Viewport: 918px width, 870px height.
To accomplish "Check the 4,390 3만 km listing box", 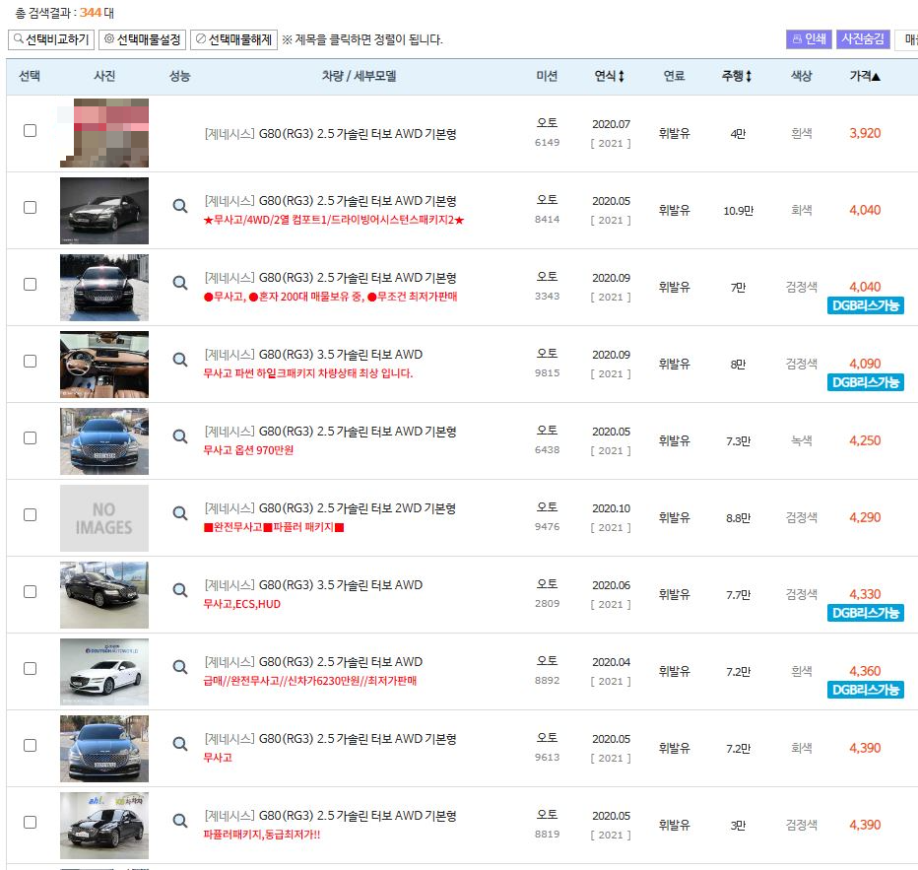I will click(x=30, y=822).
